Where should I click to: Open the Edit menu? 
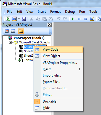[x=19, y=12]
